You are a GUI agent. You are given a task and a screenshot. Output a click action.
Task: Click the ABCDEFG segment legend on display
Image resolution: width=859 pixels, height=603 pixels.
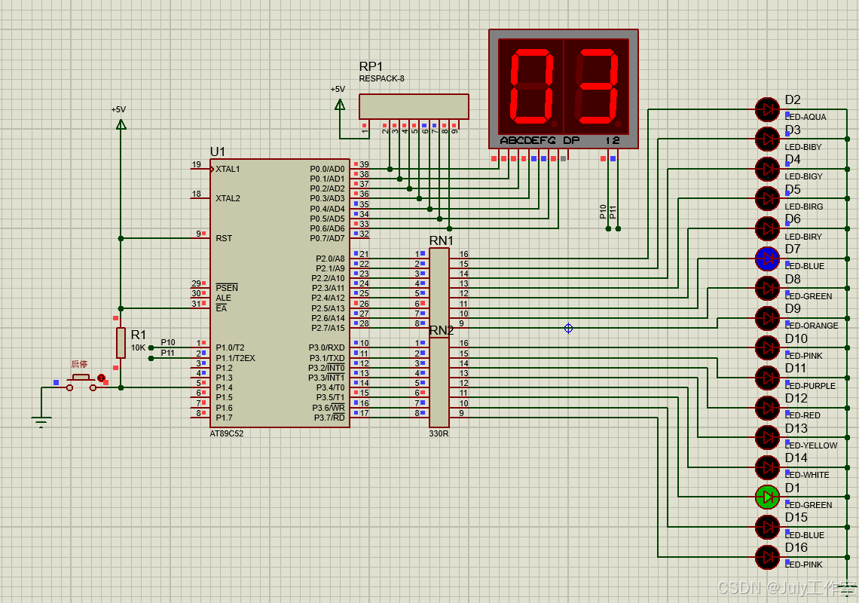[x=527, y=140]
